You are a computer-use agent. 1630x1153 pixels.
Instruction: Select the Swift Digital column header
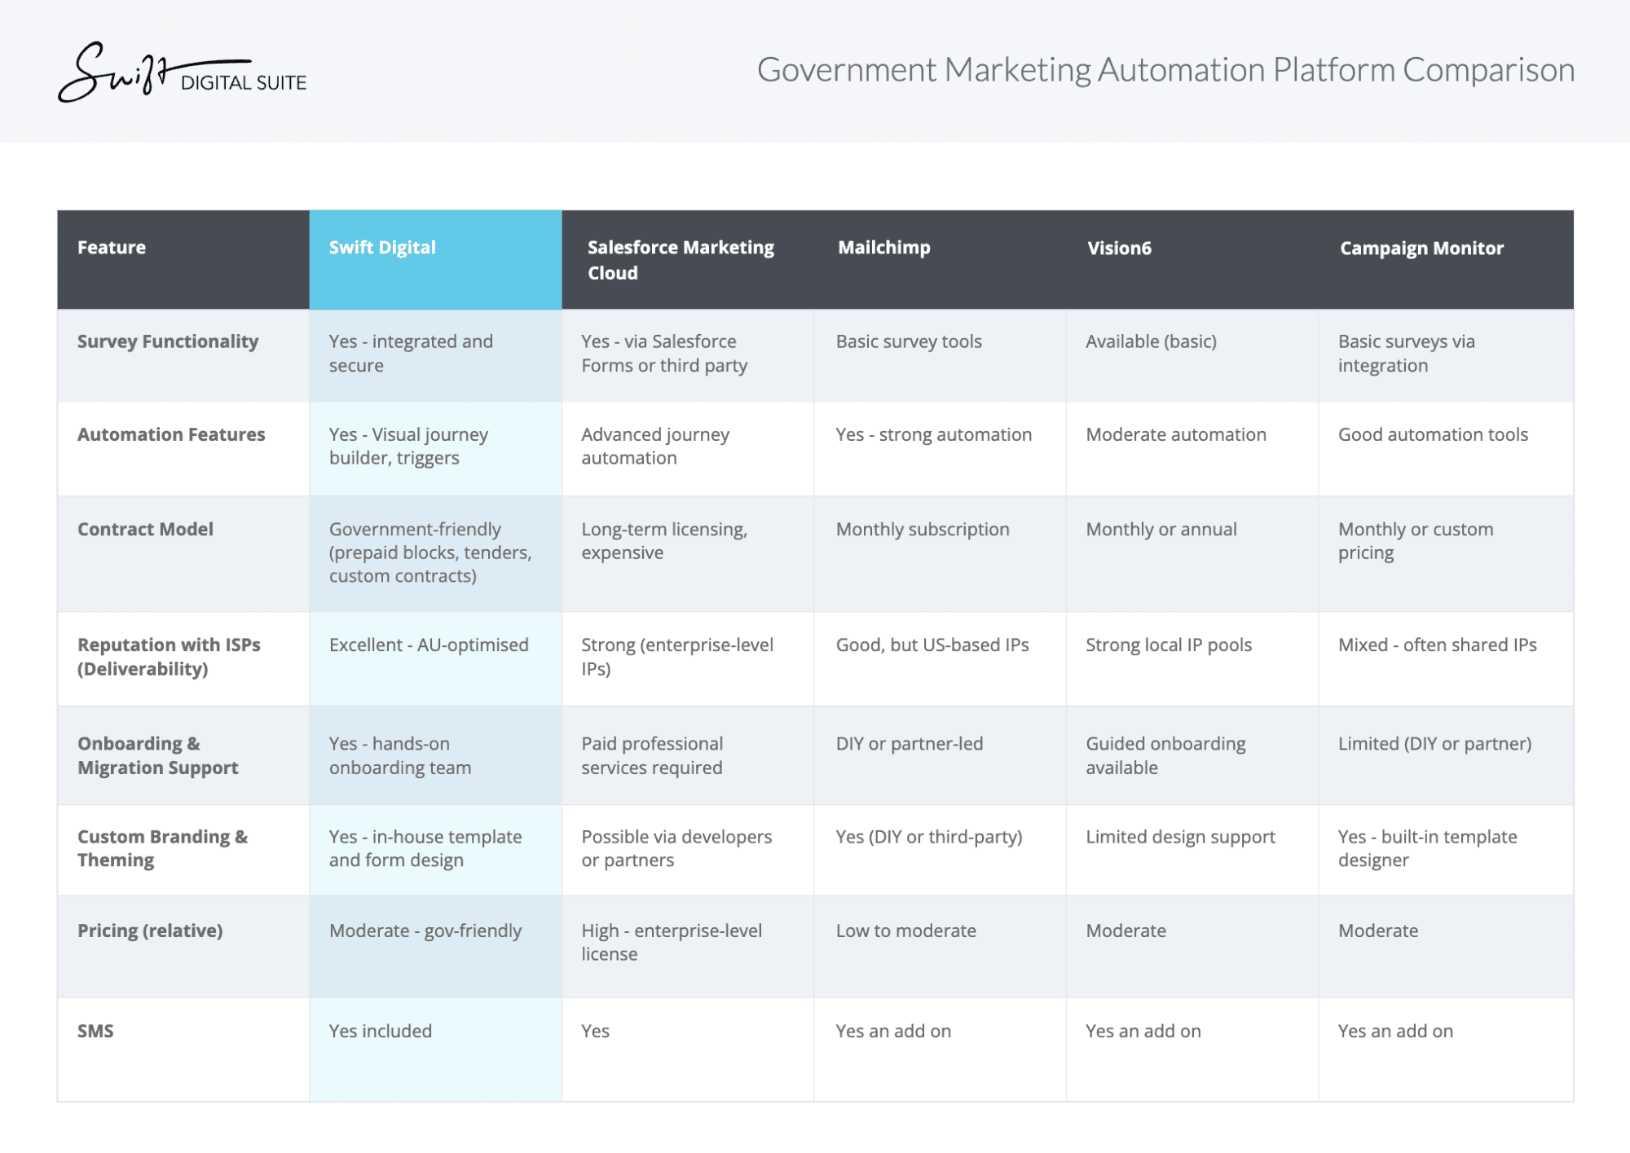point(382,248)
